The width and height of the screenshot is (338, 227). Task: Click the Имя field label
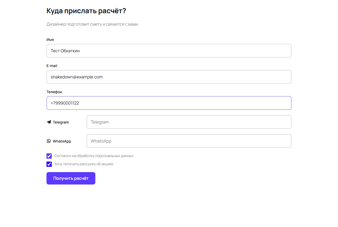coord(50,40)
